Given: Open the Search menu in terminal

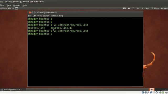Looking at the screenshot, I should (46, 16).
